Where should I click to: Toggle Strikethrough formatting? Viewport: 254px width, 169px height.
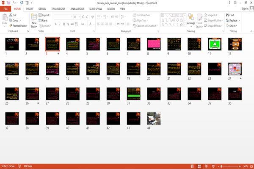(72, 24)
